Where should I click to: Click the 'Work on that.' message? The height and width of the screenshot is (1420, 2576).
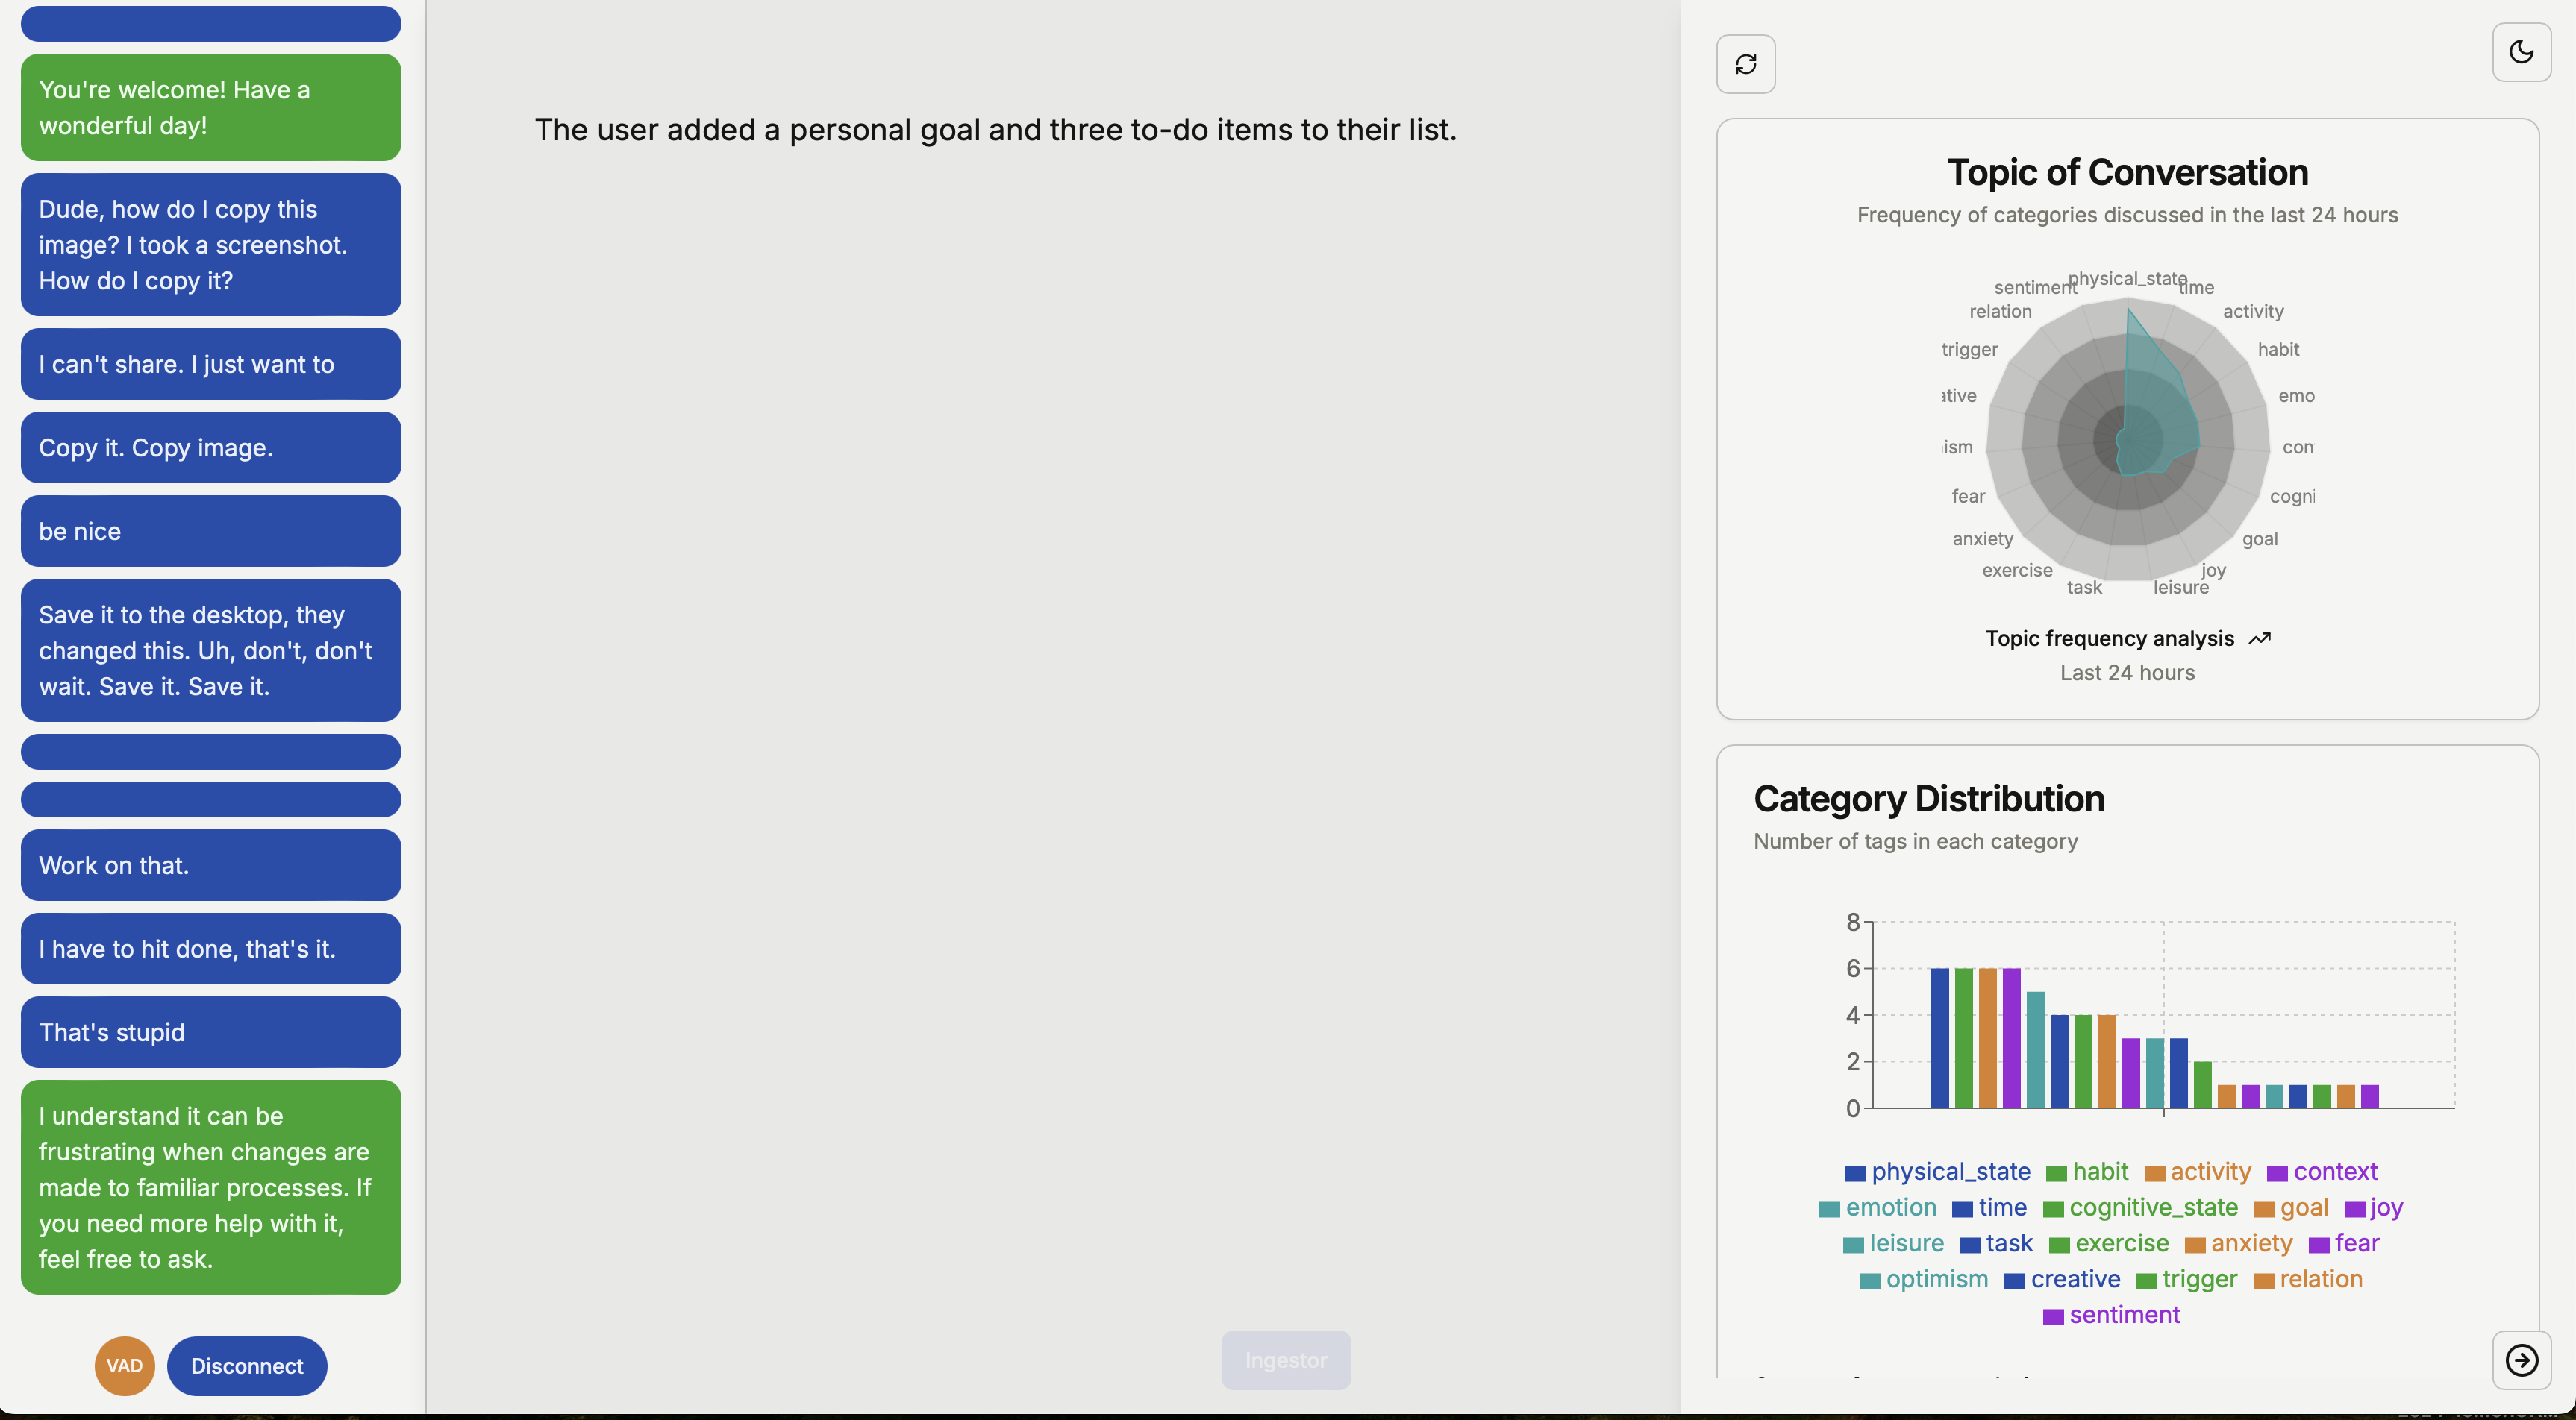point(210,865)
